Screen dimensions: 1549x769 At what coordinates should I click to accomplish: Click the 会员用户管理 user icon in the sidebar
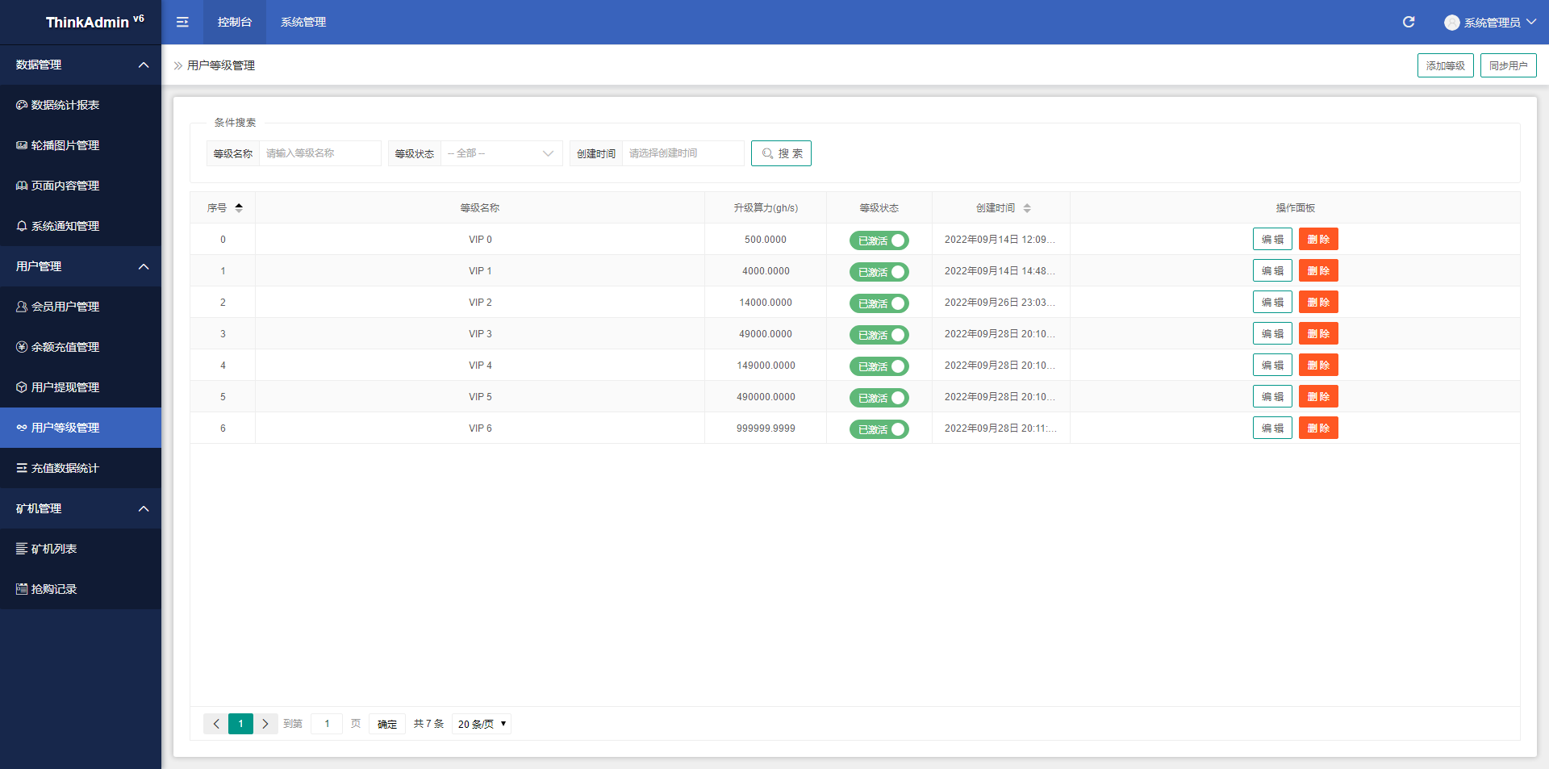click(x=22, y=307)
